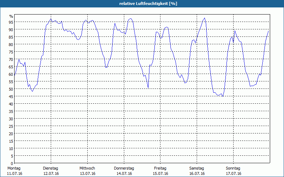
Task: Click the 55 y-axis value
Action: coord(11,82)
